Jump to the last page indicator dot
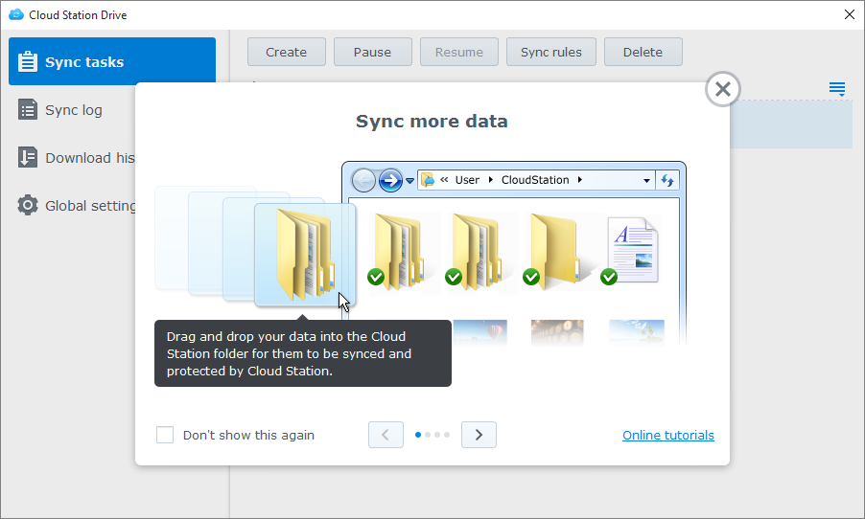The image size is (865, 519). [447, 435]
